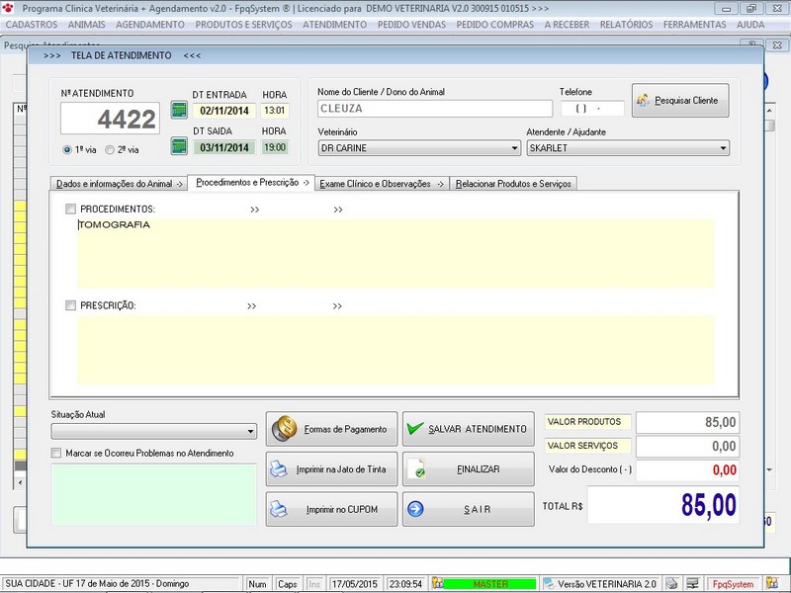The image size is (791, 593).
Task: Click Salvar Atendimento green checkmark button
Action: pos(468,429)
